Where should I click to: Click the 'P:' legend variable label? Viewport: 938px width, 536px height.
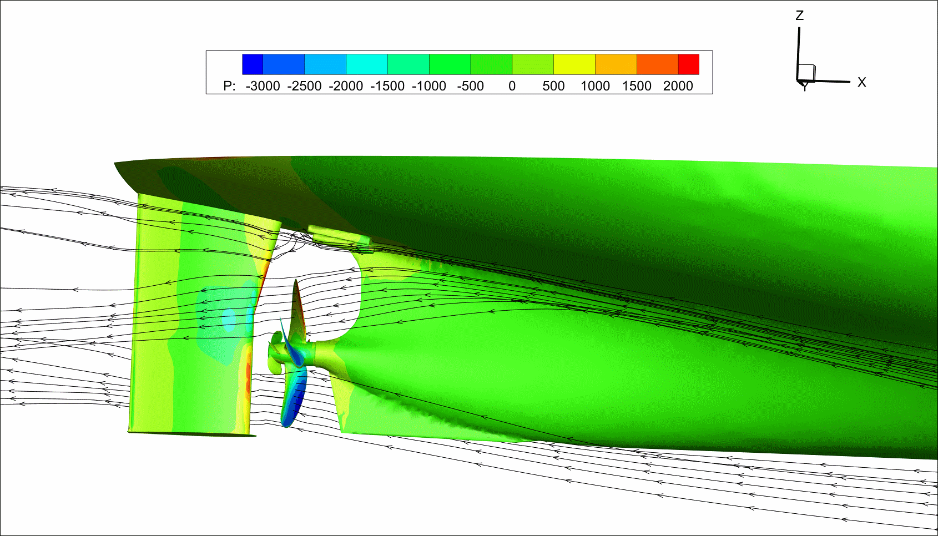(x=229, y=86)
